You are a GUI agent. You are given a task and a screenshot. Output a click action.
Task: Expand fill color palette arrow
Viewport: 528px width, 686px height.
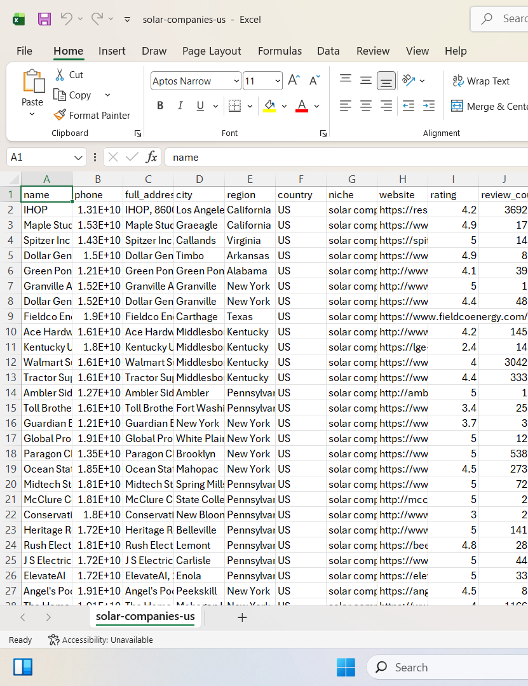pyautogui.click(x=284, y=106)
